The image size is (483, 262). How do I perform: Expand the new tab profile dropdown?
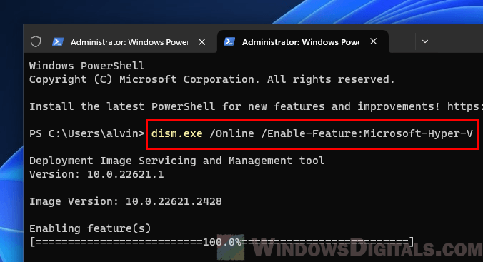tap(425, 41)
